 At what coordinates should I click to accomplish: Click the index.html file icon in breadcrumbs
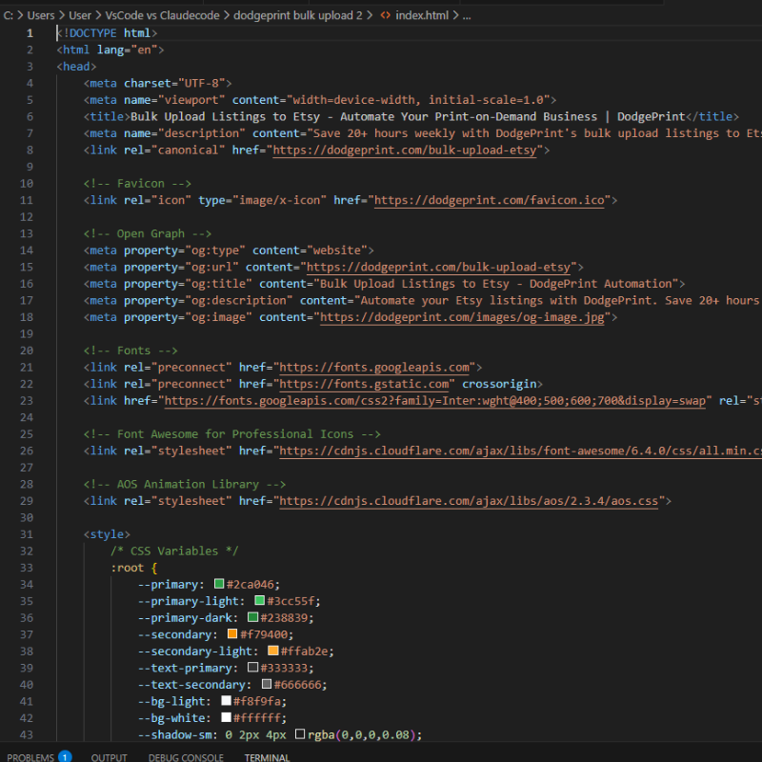(x=385, y=15)
